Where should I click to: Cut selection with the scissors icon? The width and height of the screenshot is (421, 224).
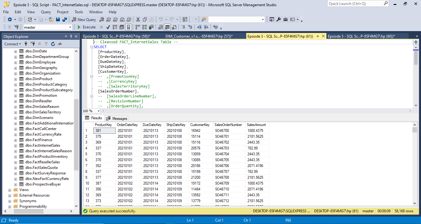point(138,19)
